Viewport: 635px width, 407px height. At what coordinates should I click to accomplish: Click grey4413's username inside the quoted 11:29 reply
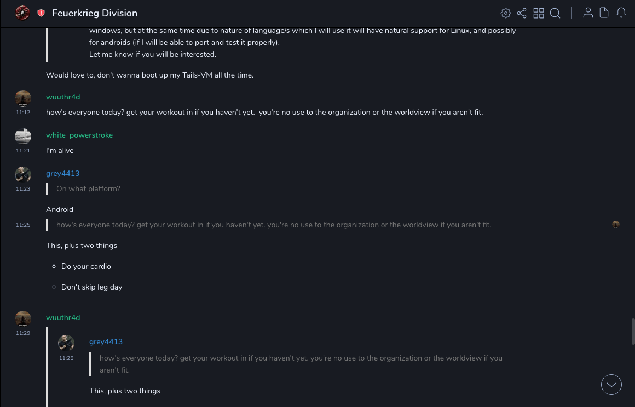coord(106,341)
